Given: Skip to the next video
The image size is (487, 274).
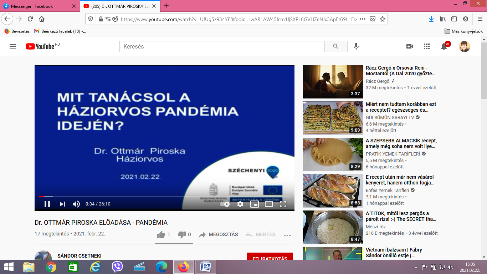Looking at the screenshot, I should (x=62, y=204).
